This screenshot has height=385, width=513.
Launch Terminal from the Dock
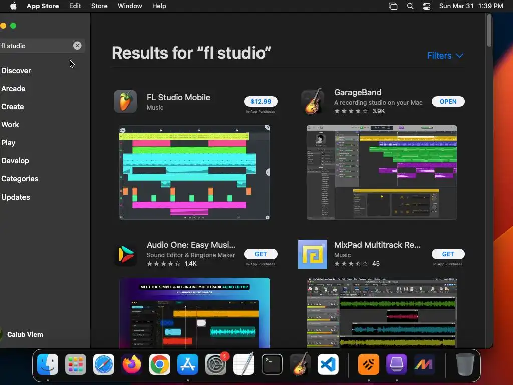[272, 364]
